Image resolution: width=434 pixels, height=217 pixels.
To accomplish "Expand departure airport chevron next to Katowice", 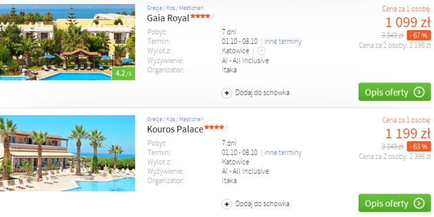I will tap(262, 51).
